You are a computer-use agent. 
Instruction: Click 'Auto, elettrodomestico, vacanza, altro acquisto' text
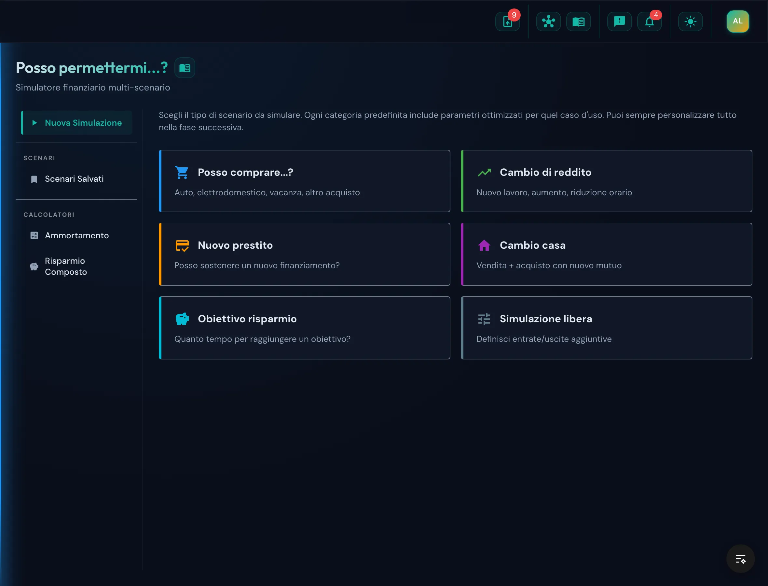coord(267,192)
